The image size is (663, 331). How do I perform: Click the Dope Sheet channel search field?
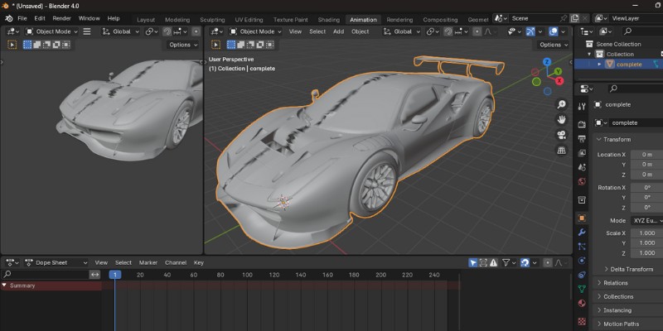coord(46,275)
